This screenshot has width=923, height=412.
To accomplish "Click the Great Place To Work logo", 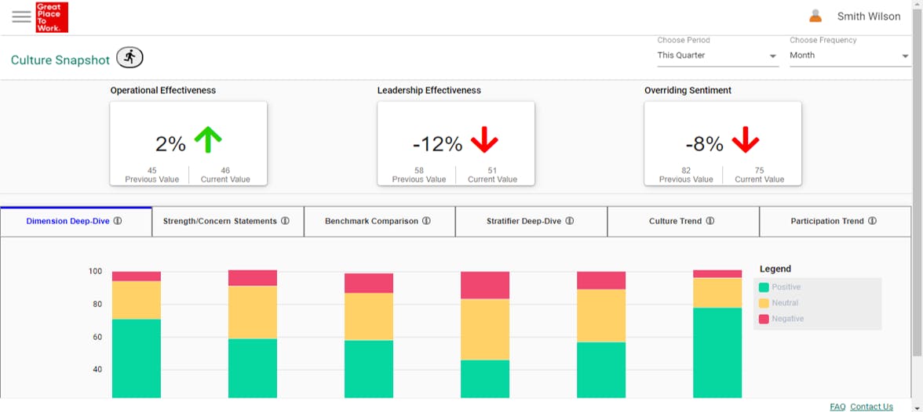I will point(52,17).
